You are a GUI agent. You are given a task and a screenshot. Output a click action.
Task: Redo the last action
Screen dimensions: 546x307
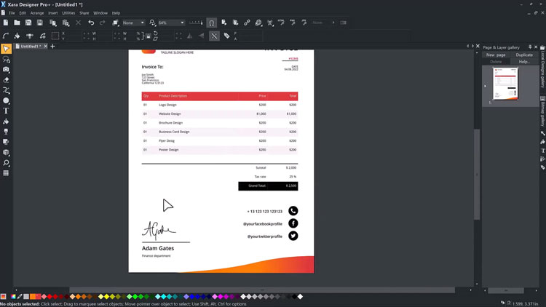(x=103, y=23)
